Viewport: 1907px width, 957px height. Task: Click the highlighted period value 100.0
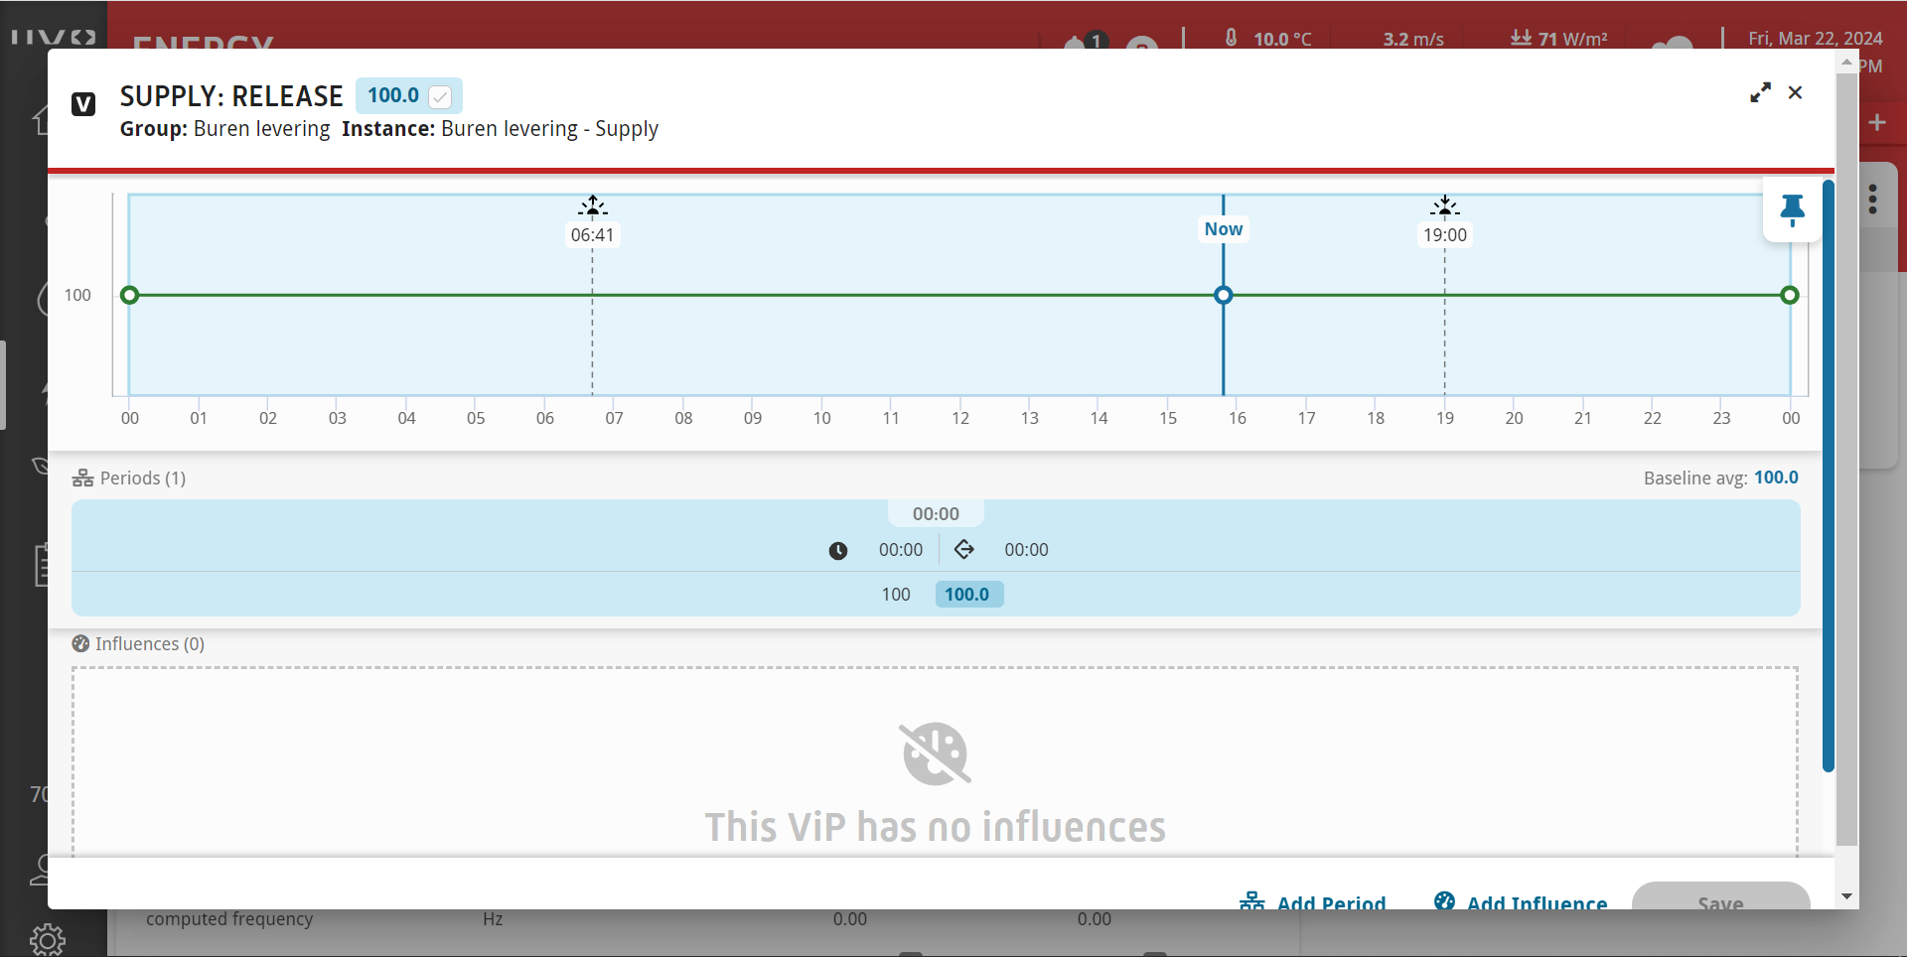click(968, 595)
